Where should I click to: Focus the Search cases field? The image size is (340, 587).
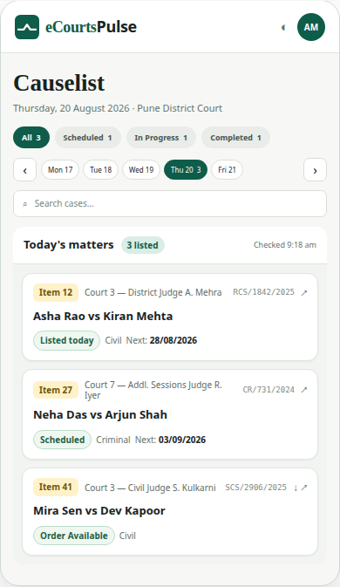click(x=170, y=203)
